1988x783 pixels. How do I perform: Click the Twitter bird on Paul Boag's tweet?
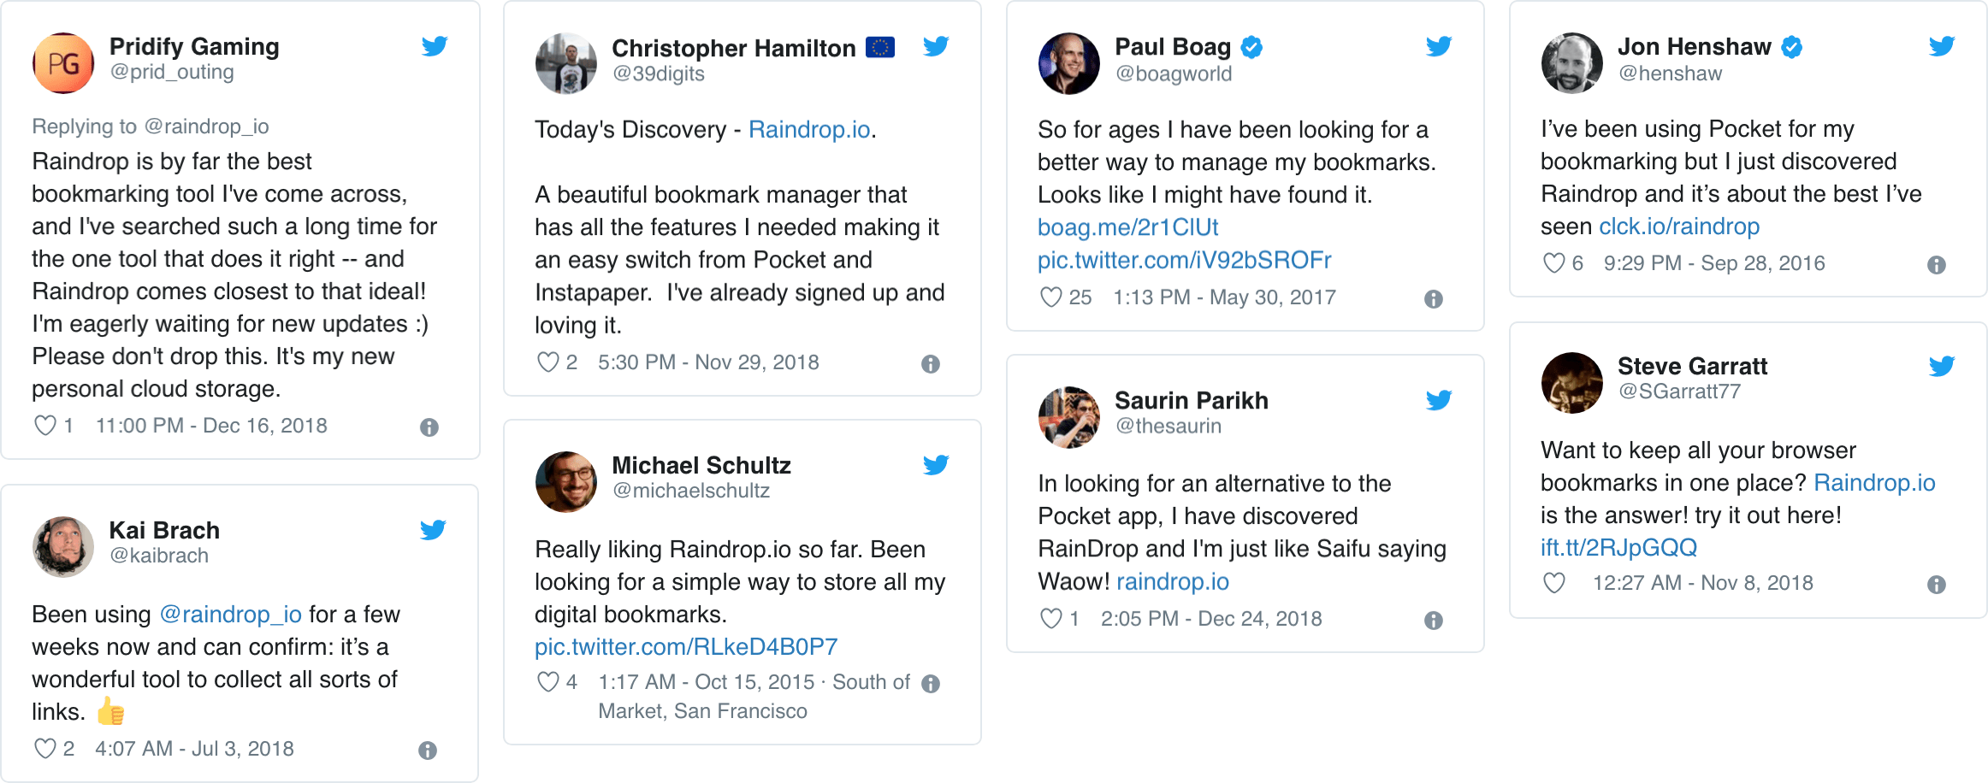[1439, 46]
